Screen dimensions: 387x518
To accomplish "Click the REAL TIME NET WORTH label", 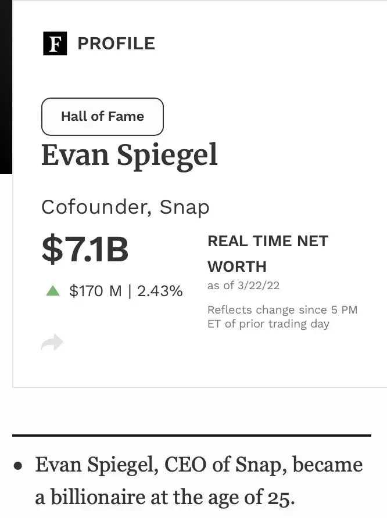I will tap(267, 253).
